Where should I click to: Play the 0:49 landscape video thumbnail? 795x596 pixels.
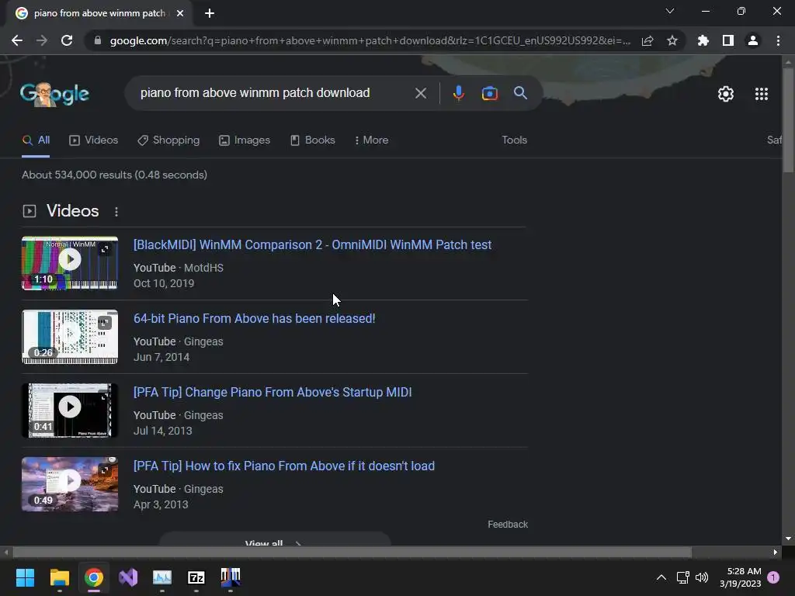70,484
